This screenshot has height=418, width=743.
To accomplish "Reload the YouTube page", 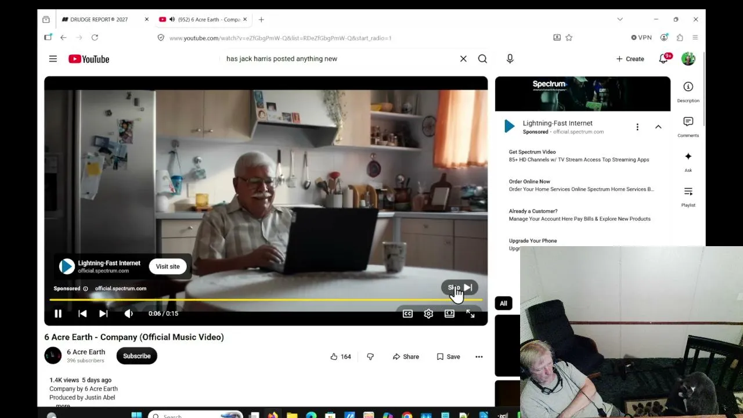I will click(95, 38).
